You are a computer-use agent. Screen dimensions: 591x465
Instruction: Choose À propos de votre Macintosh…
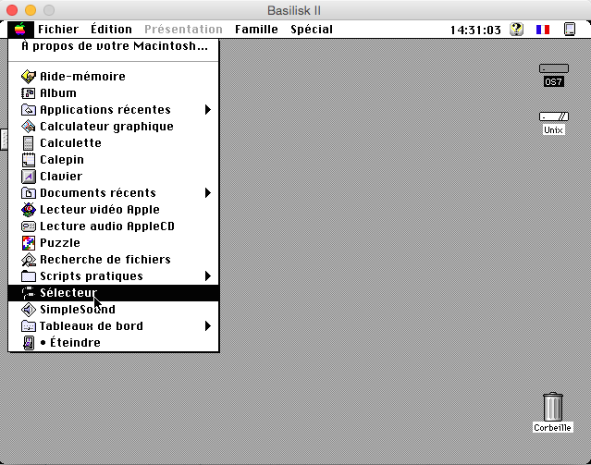pyautogui.click(x=115, y=46)
